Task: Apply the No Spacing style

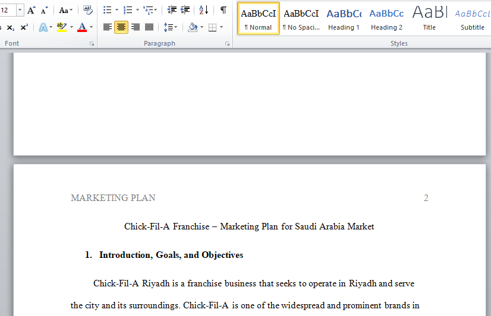Action: click(x=301, y=18)
